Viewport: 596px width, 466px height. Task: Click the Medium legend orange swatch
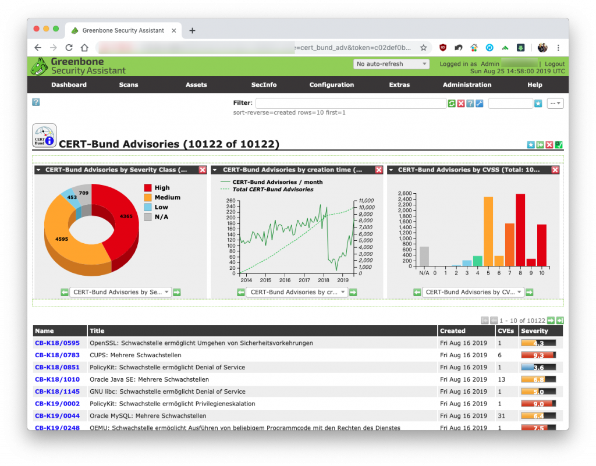point(148,197)
